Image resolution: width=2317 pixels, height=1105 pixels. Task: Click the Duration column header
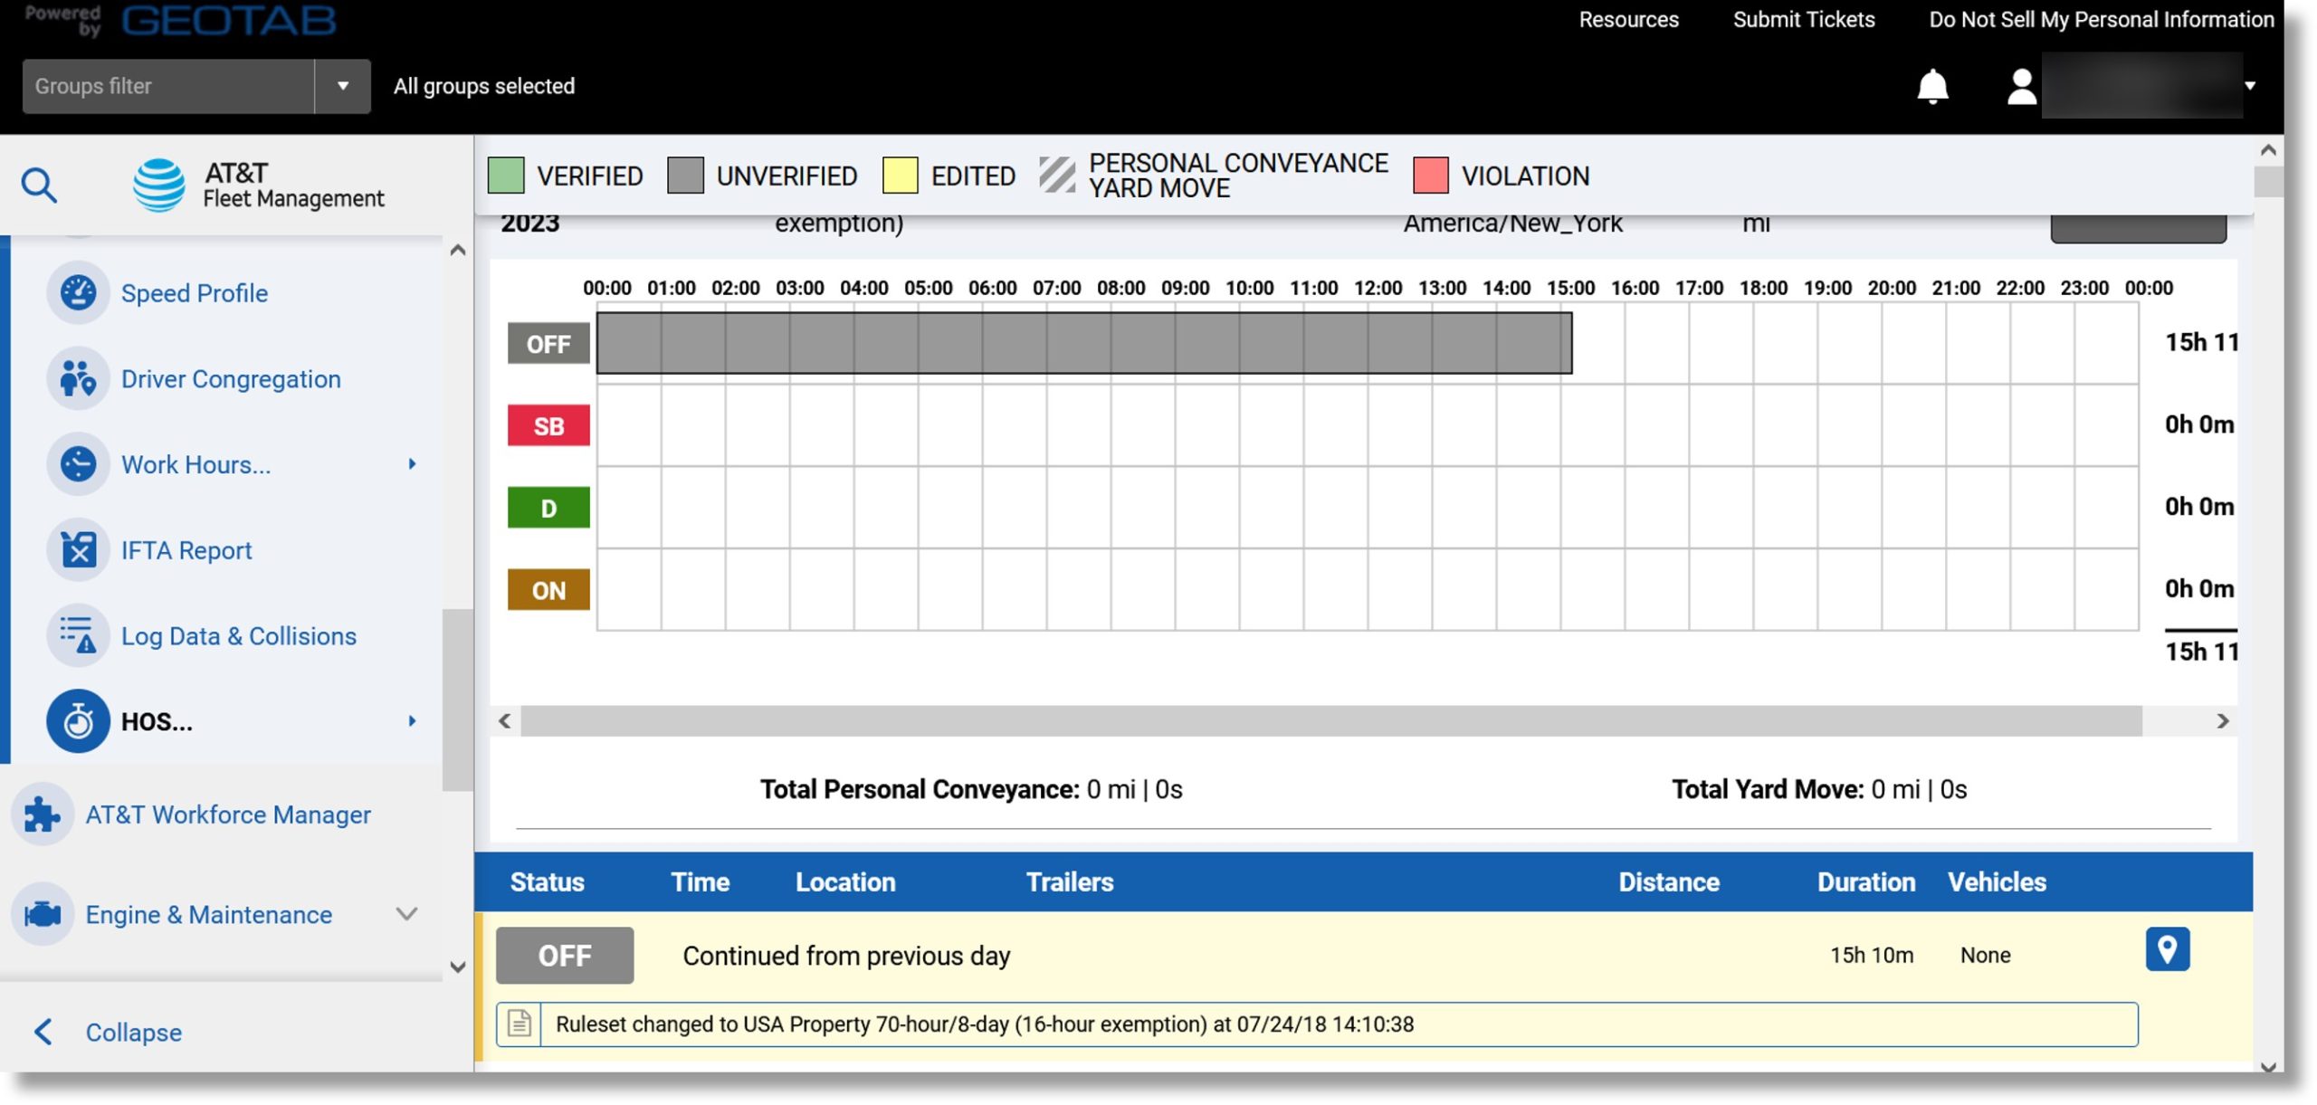[x=1866, y=881]
